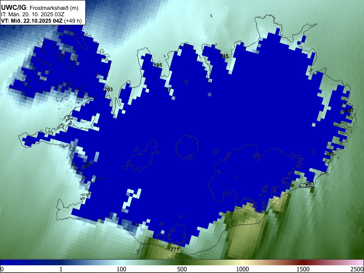Click the station value 203 label
364x273 pixels.
(108, 89)
